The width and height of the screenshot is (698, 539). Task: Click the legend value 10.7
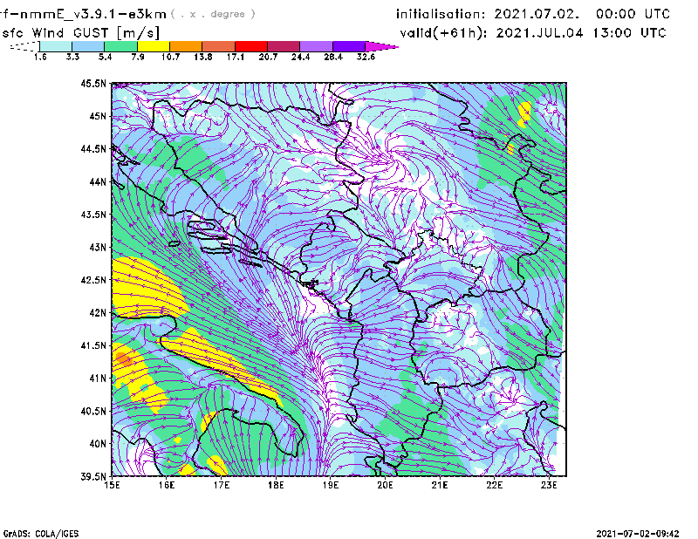click(x=170, y=57)
